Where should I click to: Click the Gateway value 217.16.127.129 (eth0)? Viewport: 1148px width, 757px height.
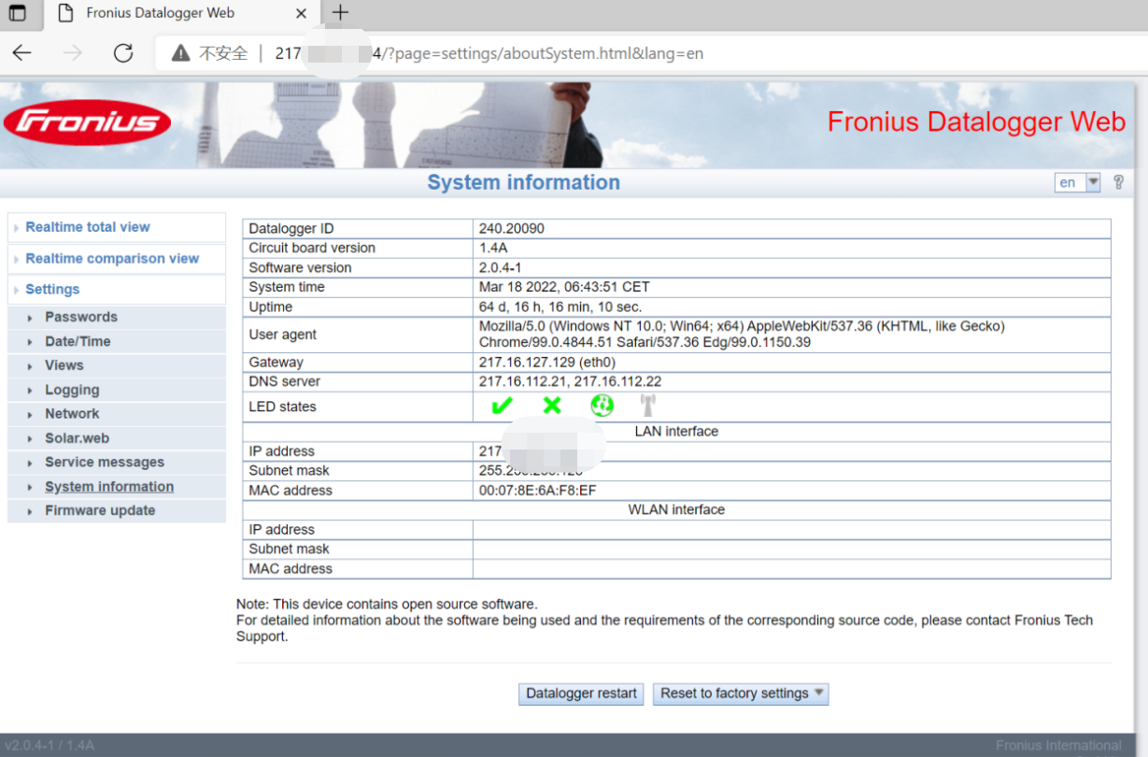(547, 363)
